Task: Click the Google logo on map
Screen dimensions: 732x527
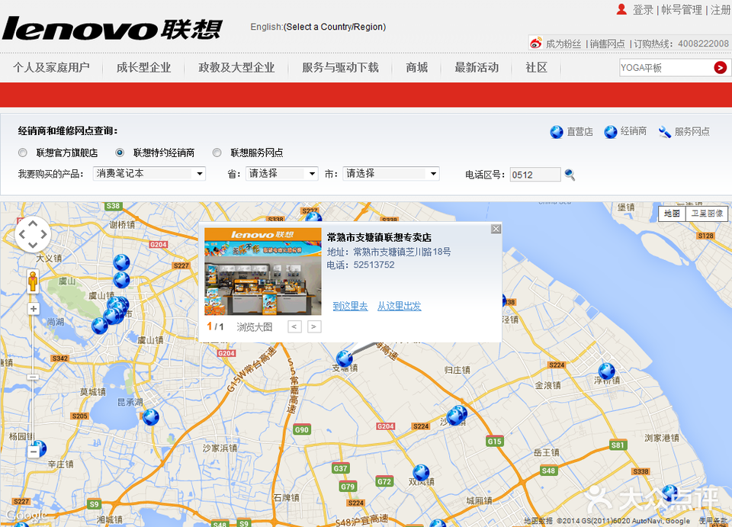Action: pos(27,516)
